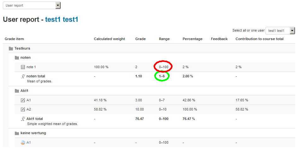Open test1 test1 profile link in heading
This screenshot has height=149, width=299.
pyautogui.click(x=62, y=20)
